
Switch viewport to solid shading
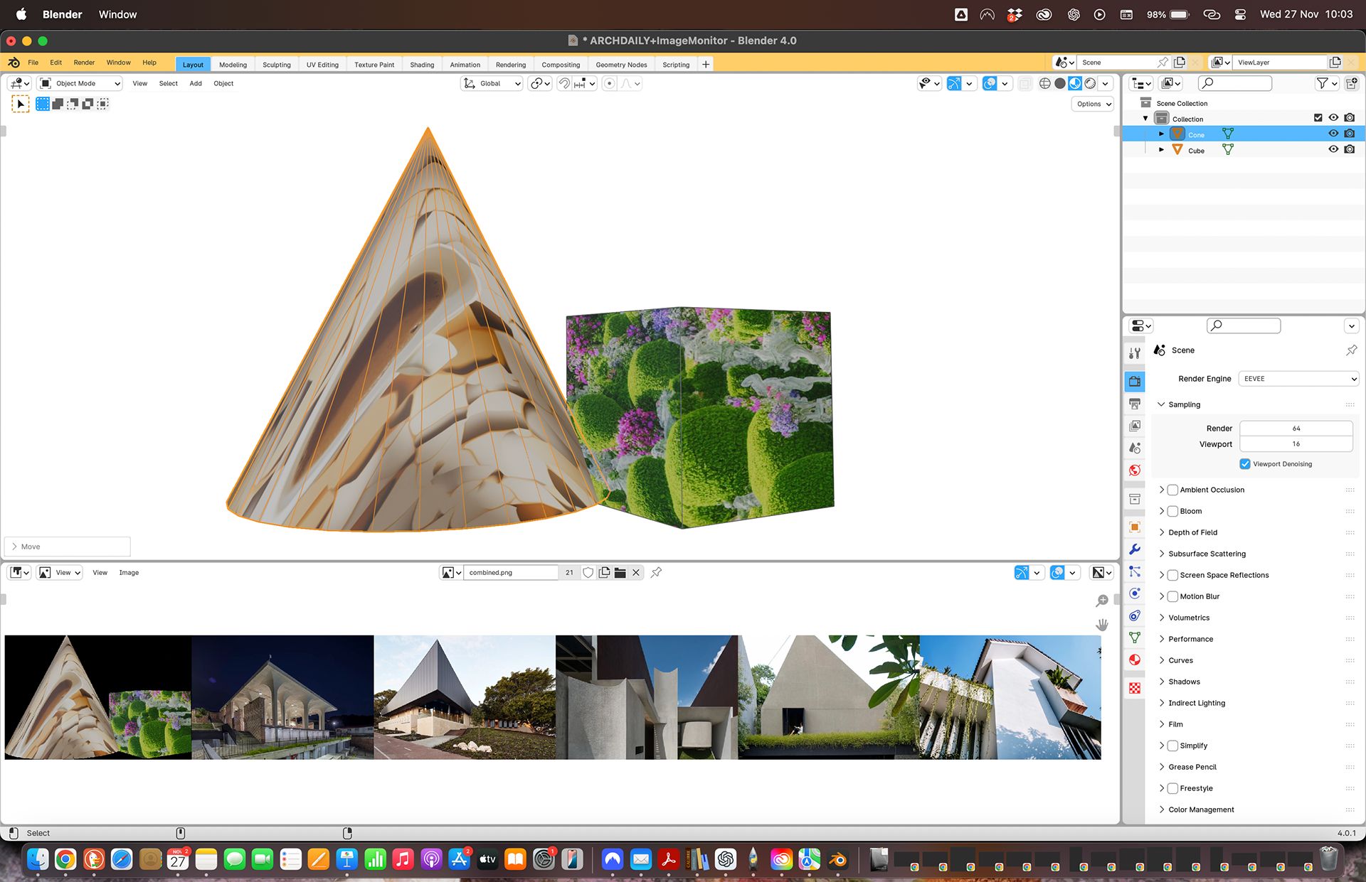point(1060,83)
